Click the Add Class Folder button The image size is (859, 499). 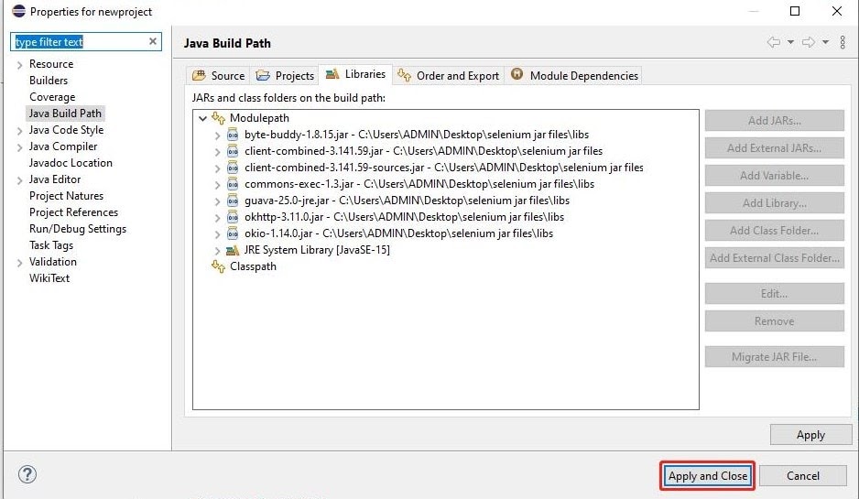774,231
